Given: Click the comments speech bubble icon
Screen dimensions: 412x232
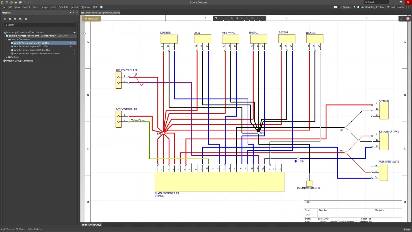Looking at the screenshot, I should pos(335,7).
